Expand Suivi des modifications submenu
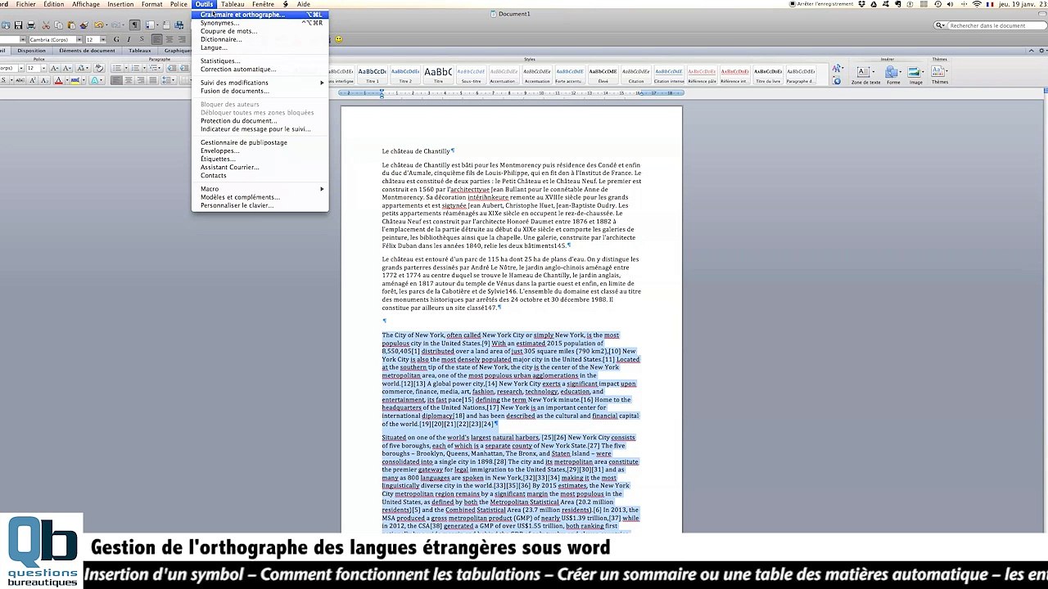The height and width of the screenshot is (589, 1048). click(260, 83)
